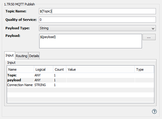162x119 pixels.
Task: Switch to the Routing tab
Action: (x=22, y=56)
